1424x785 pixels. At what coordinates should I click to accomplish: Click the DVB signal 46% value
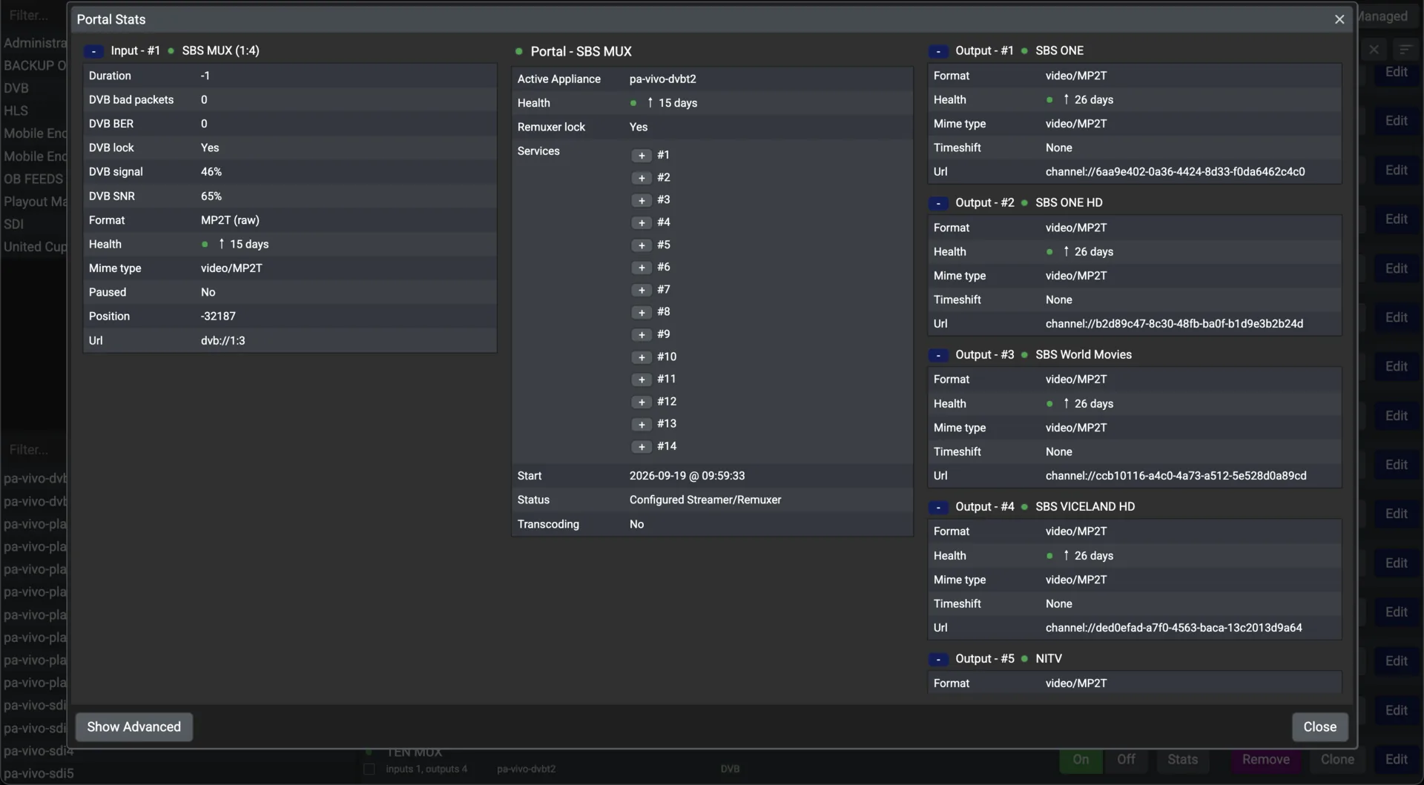coord(211,172)
